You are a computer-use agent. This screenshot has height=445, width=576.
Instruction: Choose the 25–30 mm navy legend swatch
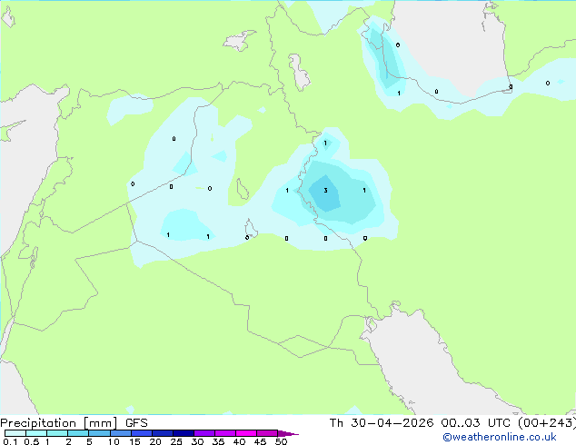point(183,433)
